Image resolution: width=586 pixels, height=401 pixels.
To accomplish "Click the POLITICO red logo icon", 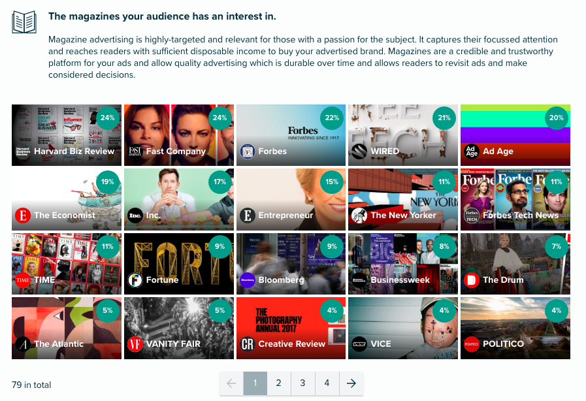I will [x=471, y=344].
